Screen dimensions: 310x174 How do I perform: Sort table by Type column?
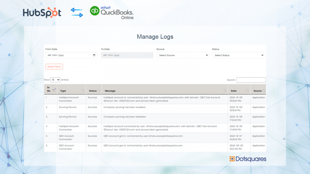pyautogui.click(x=83, y=90)
